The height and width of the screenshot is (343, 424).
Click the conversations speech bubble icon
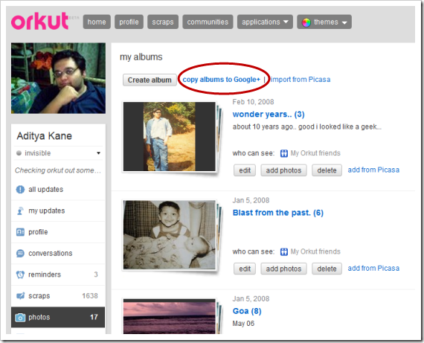(x=20, y=253)
